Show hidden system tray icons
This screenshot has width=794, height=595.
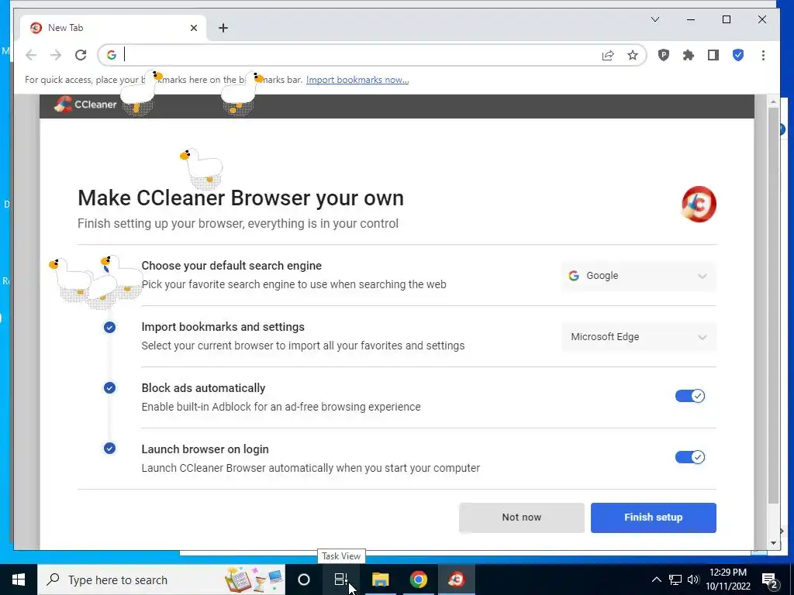pyautogui.click(x=656, y=580)
